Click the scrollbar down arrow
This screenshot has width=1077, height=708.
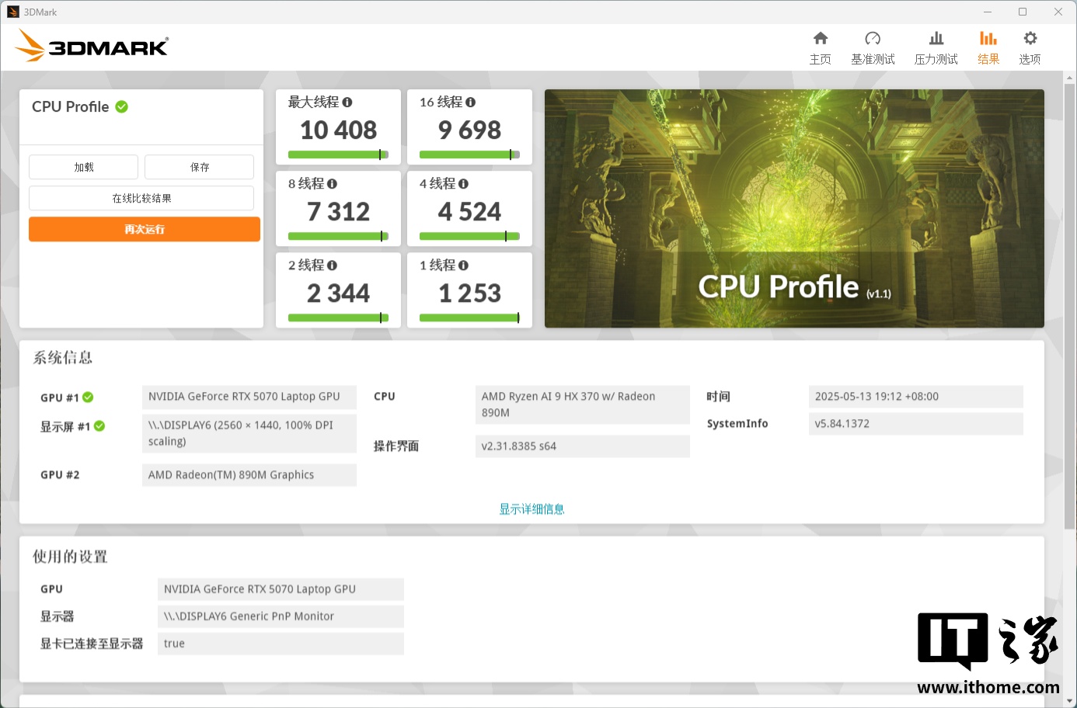1070,701
